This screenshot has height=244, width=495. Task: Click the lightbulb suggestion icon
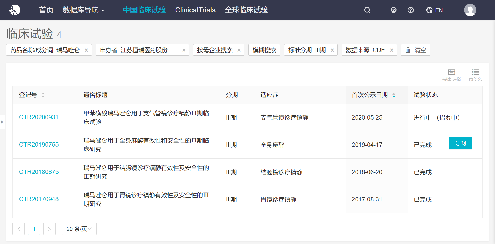393,10
